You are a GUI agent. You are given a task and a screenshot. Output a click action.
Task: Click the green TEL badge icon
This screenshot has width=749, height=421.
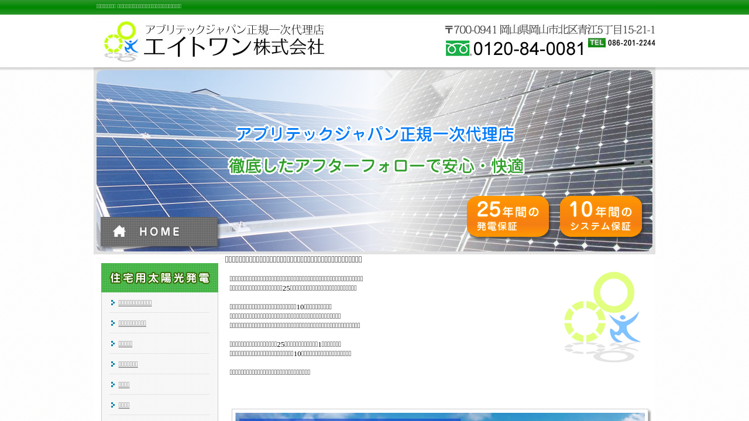point(596,43)
